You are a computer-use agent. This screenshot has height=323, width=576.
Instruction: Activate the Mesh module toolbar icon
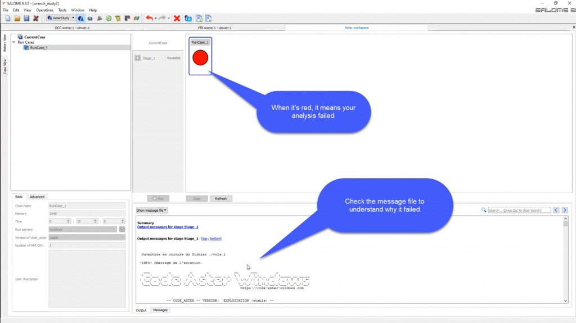tap(109, 18)
